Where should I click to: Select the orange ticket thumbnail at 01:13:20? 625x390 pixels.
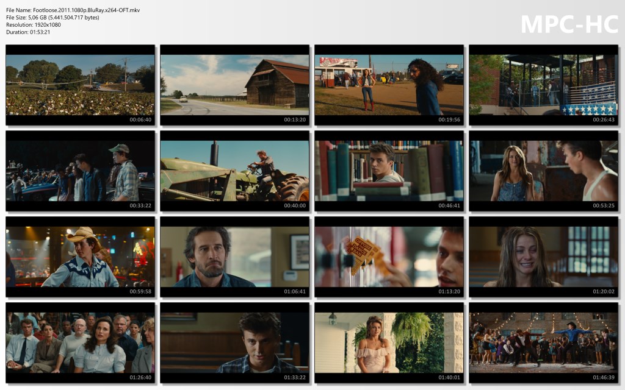(x=389, y=257)
